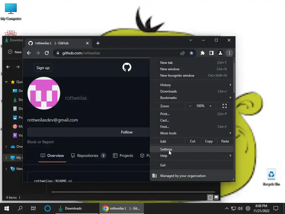Click the address bar URL
Viewport: 285px width, 214px height.
[81, 53]
